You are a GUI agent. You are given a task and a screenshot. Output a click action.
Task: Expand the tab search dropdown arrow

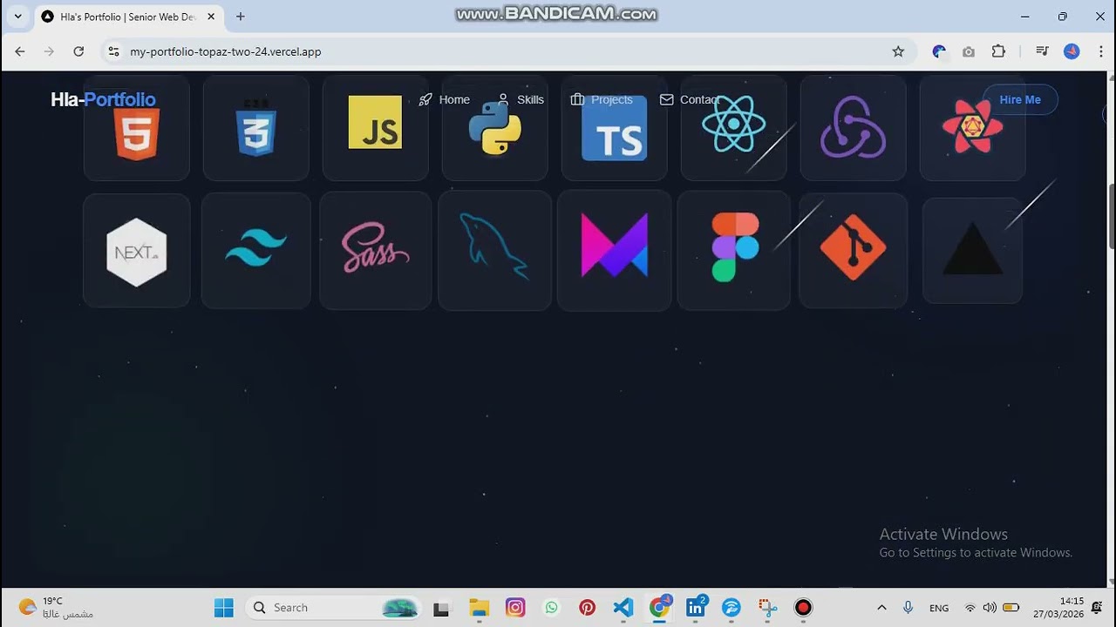(x=17, y=17)
